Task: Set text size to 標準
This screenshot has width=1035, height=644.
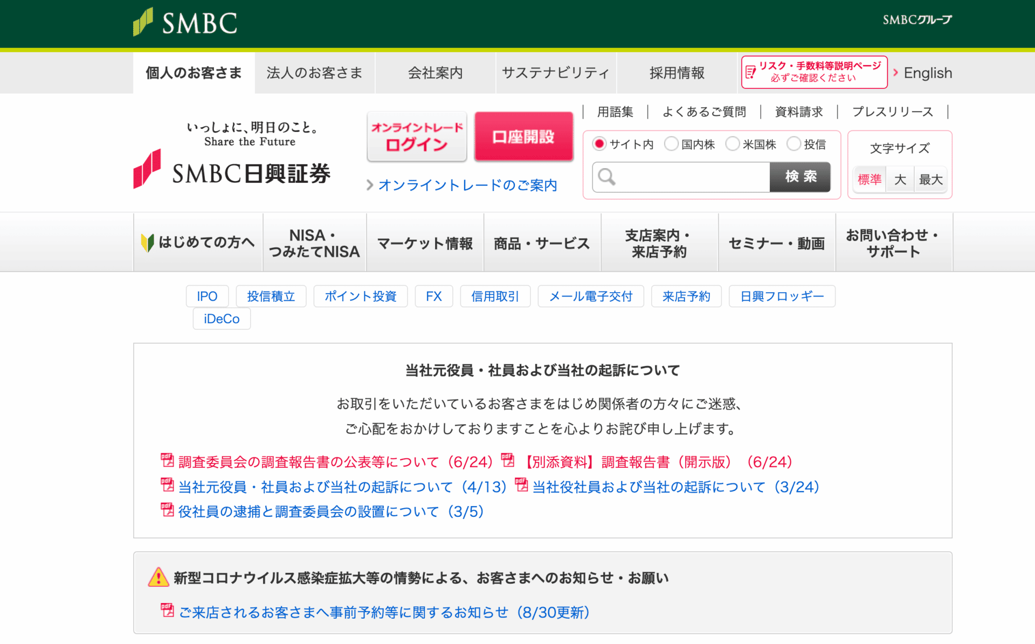Action: pos(870,179)
